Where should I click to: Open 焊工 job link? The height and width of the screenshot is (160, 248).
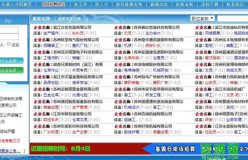pos(209,95)
